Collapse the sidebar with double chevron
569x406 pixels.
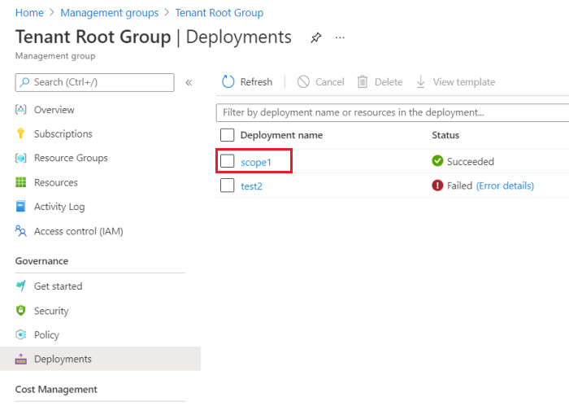(189, 82)
